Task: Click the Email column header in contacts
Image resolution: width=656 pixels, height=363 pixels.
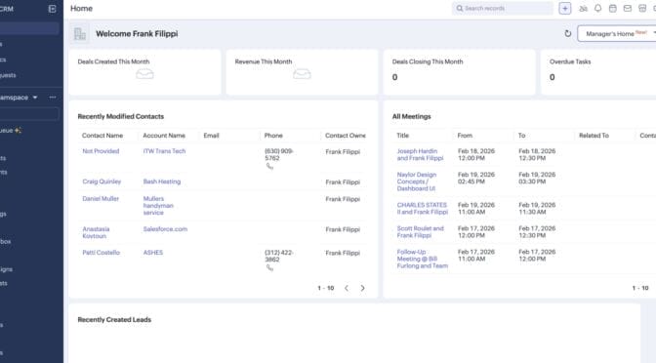Action: tap(211, 136)
